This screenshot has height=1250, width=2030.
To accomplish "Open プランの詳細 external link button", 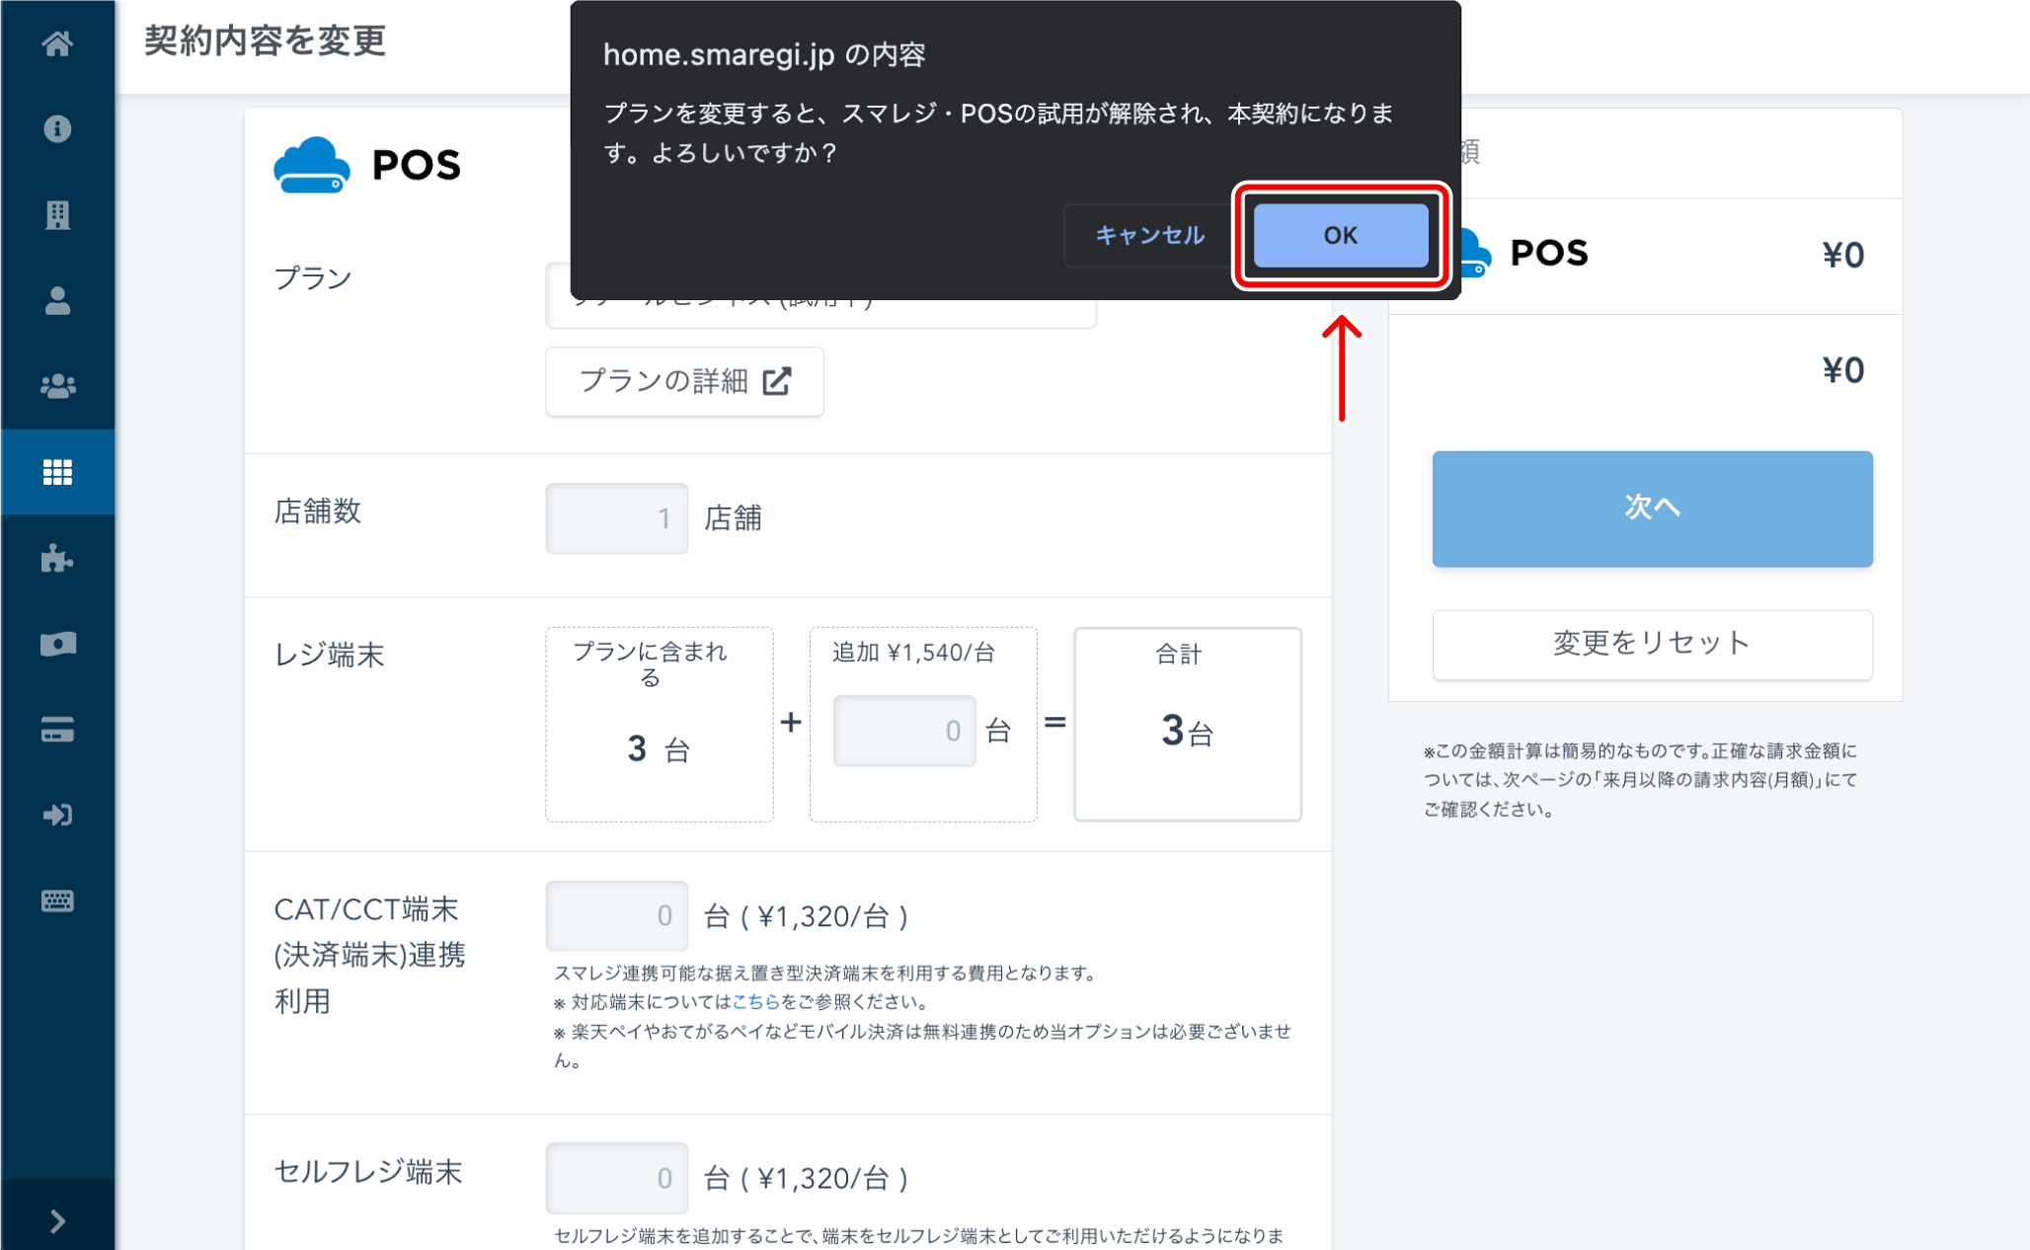I will [x=684, y=382].
